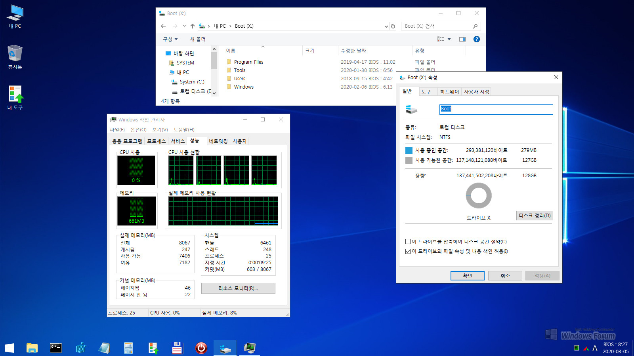Click the notepad-like taskbar icon
634x356 pixels.
click(104, 348)
